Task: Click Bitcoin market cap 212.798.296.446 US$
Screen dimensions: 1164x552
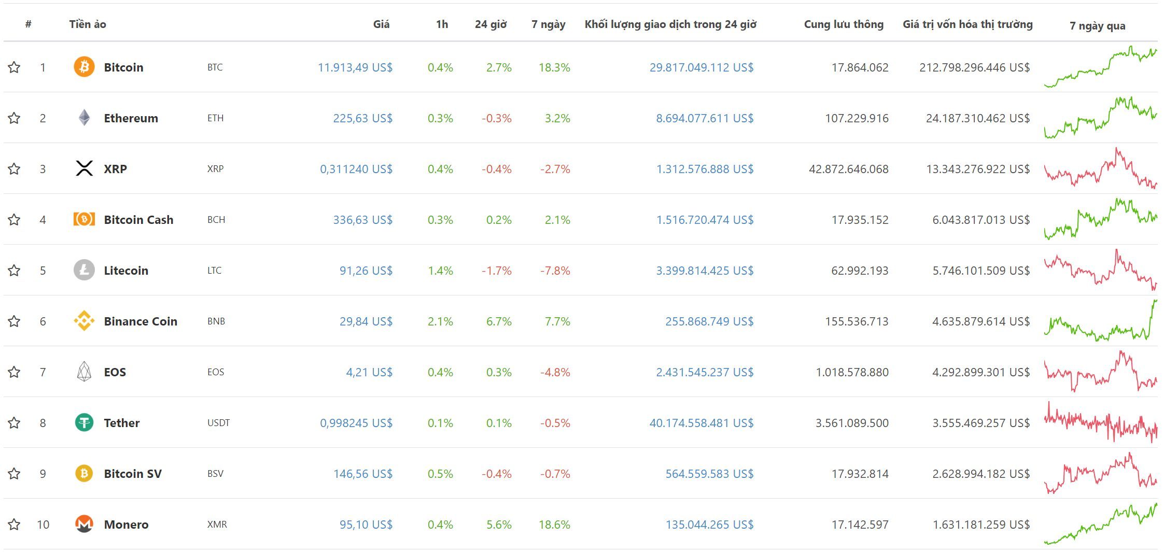Action: tap(975, 67)
